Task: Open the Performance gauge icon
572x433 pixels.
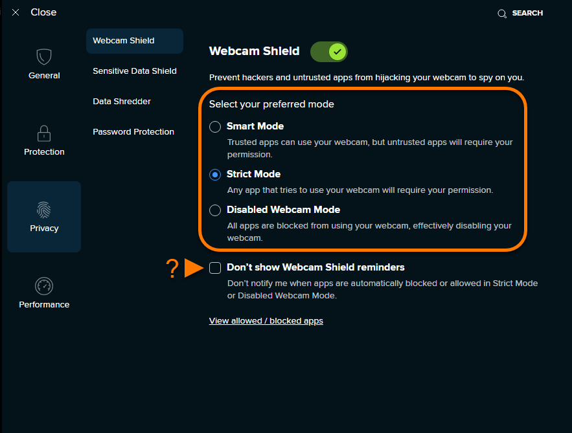Action: [44, 286]
